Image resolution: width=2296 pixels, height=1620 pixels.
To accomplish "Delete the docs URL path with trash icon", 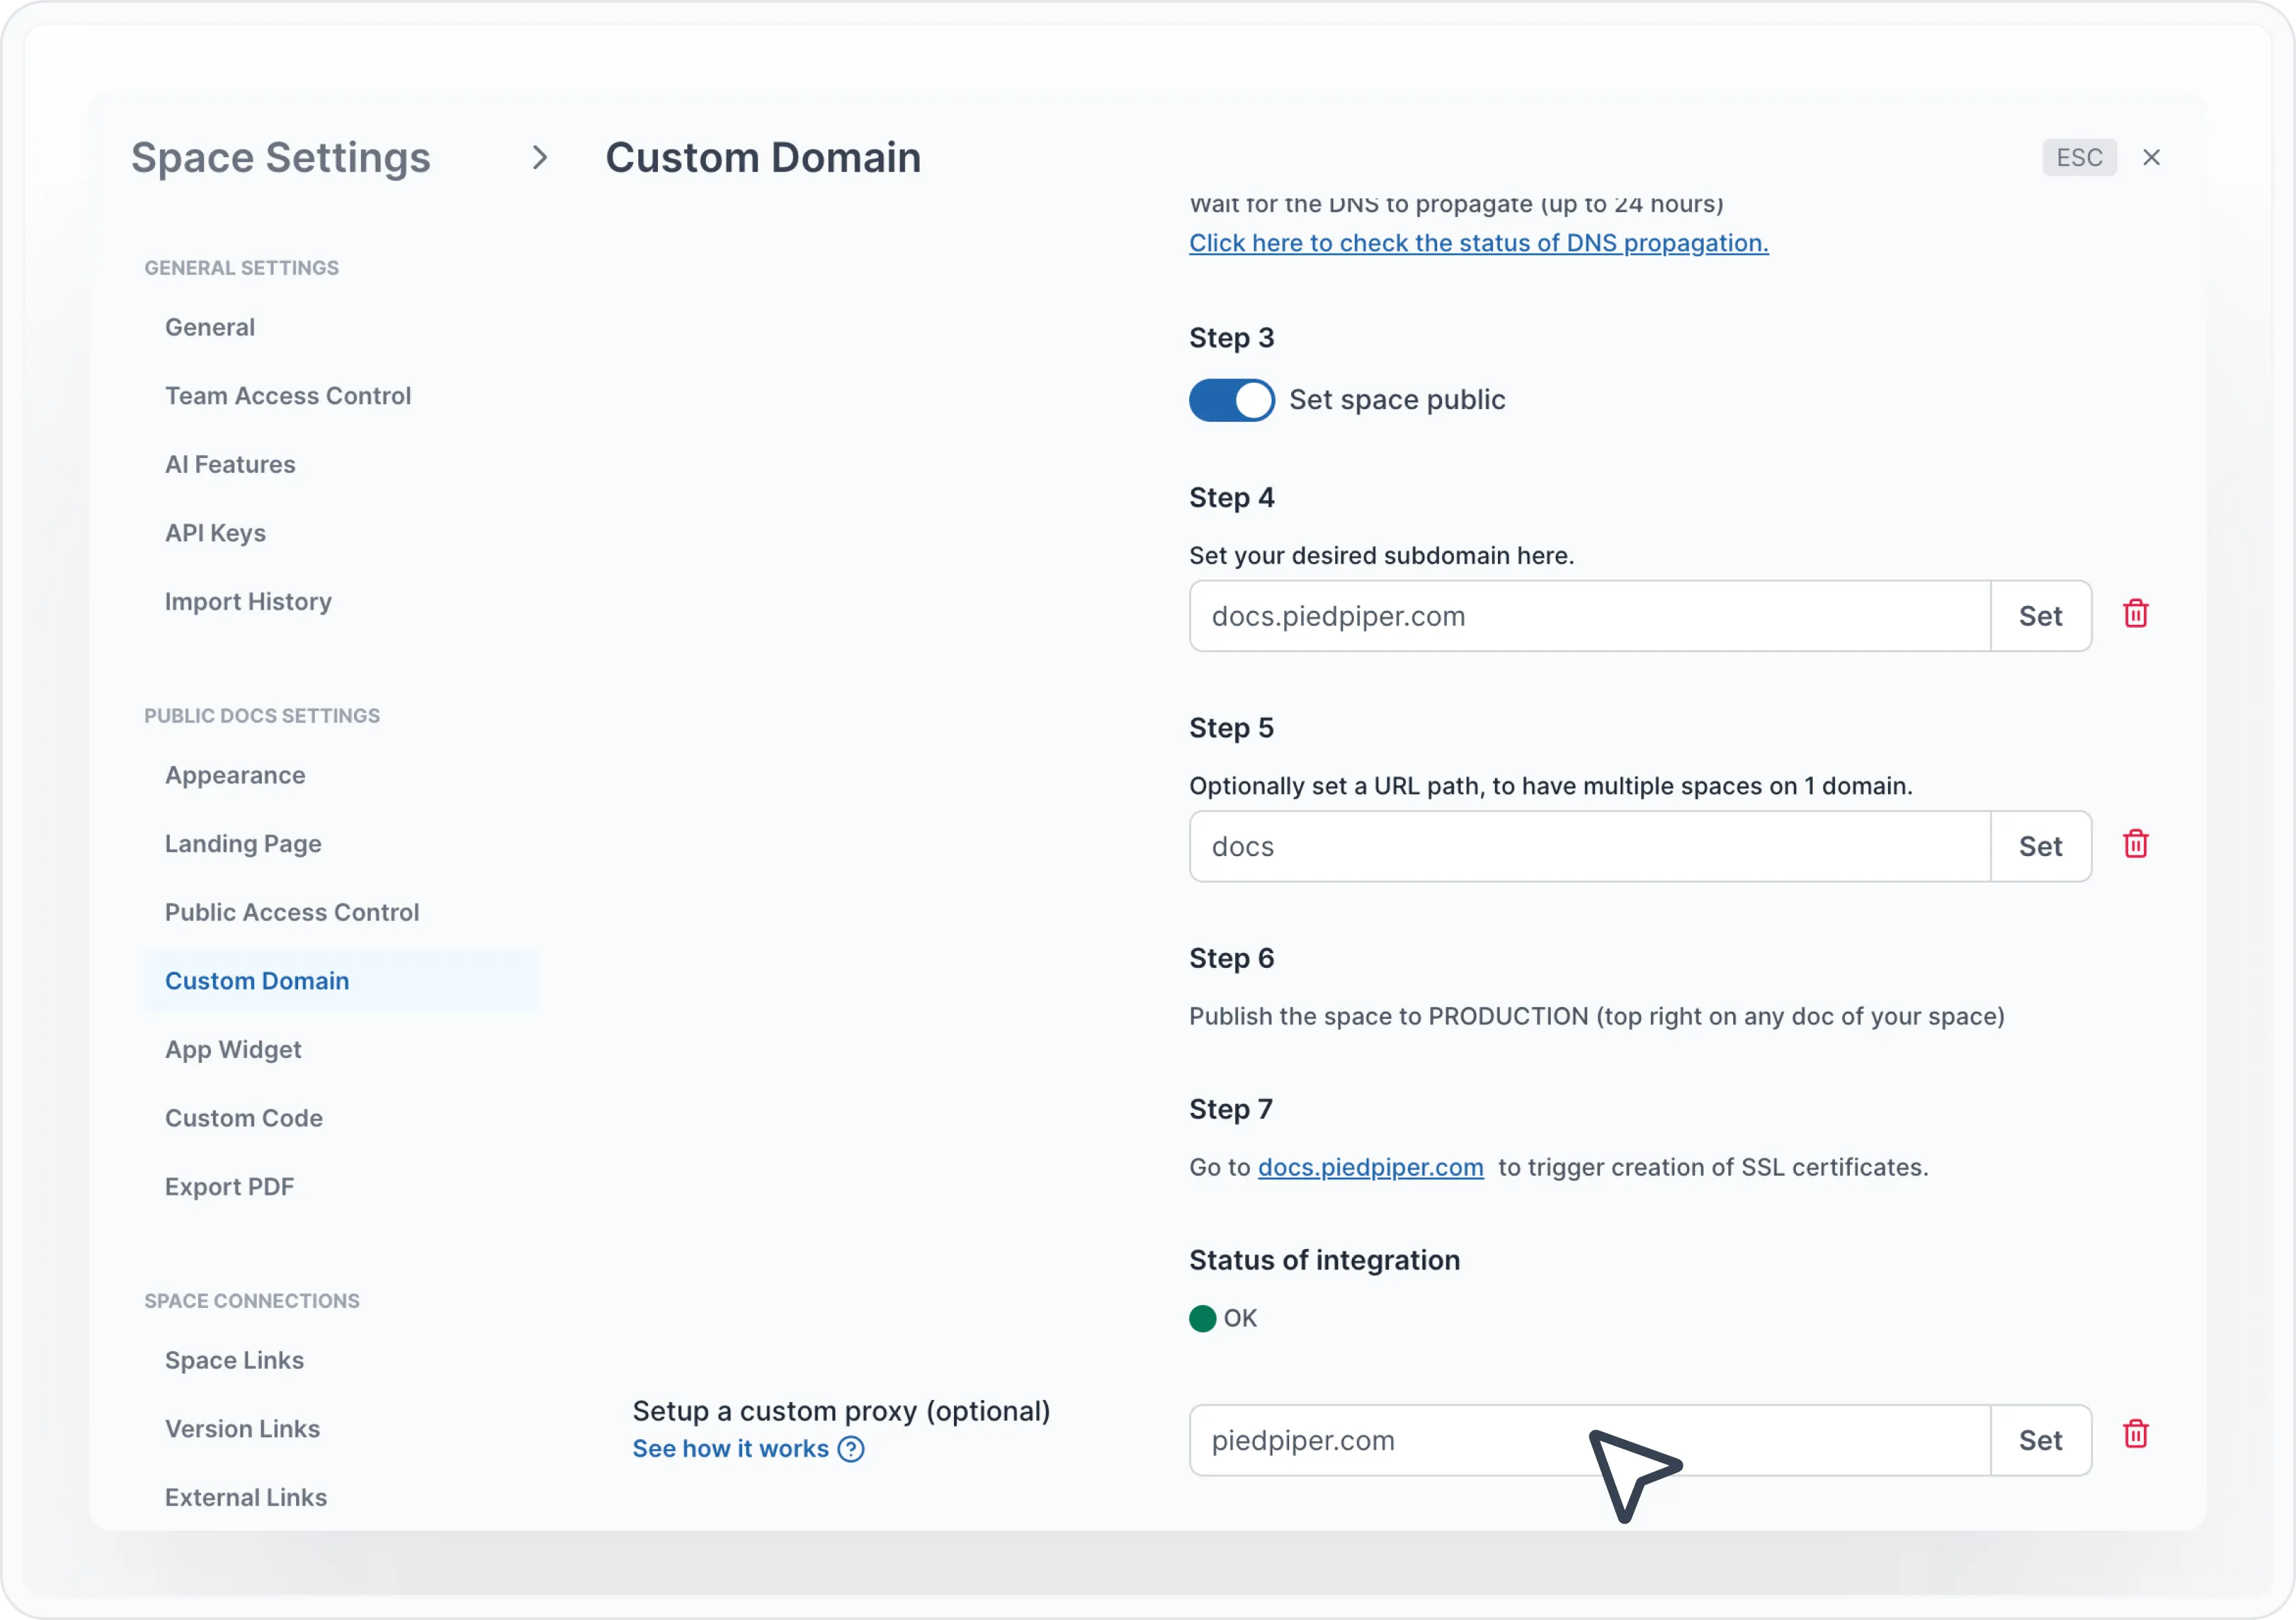I will [2135, 844].
